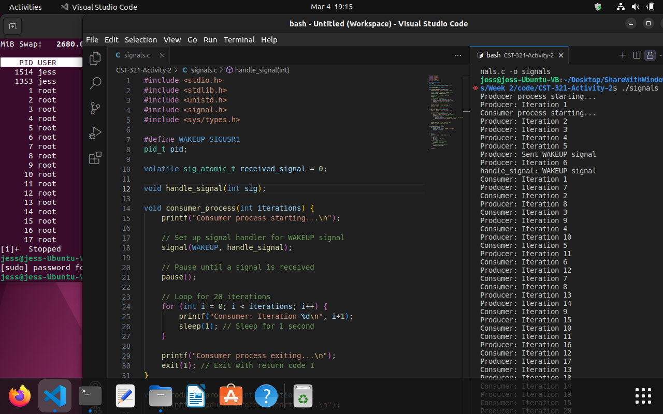Expand handle_signal(int) breadcrumb symbol

click(262, 70)
